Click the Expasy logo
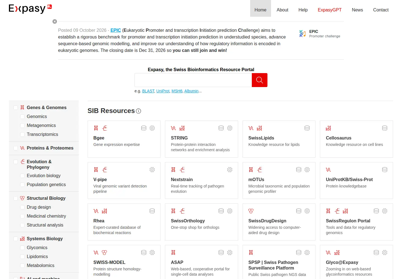 (30, 8)
